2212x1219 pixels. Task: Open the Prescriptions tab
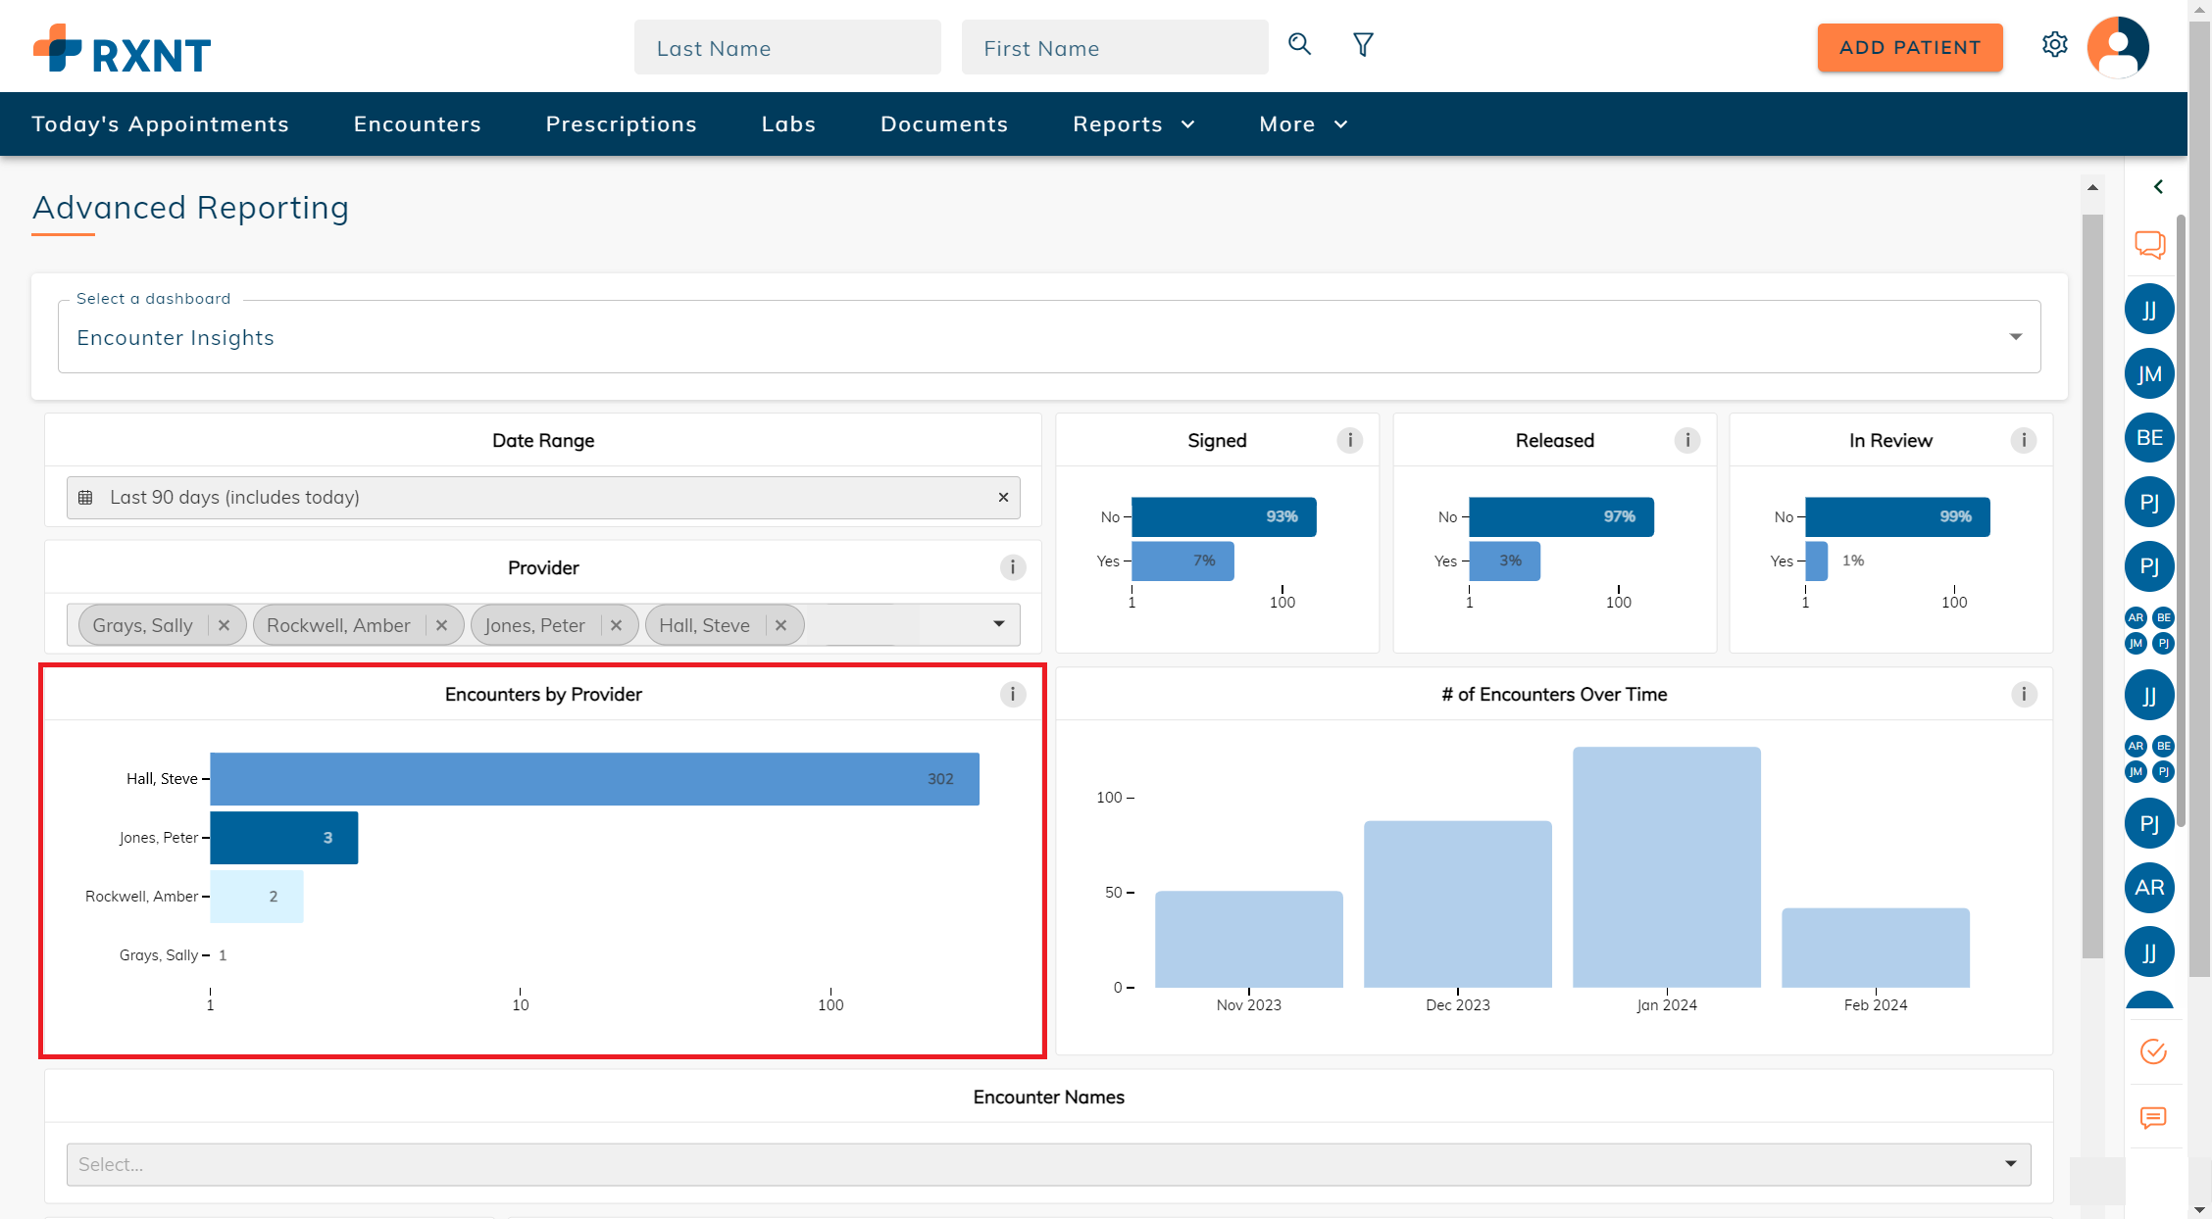622,124
